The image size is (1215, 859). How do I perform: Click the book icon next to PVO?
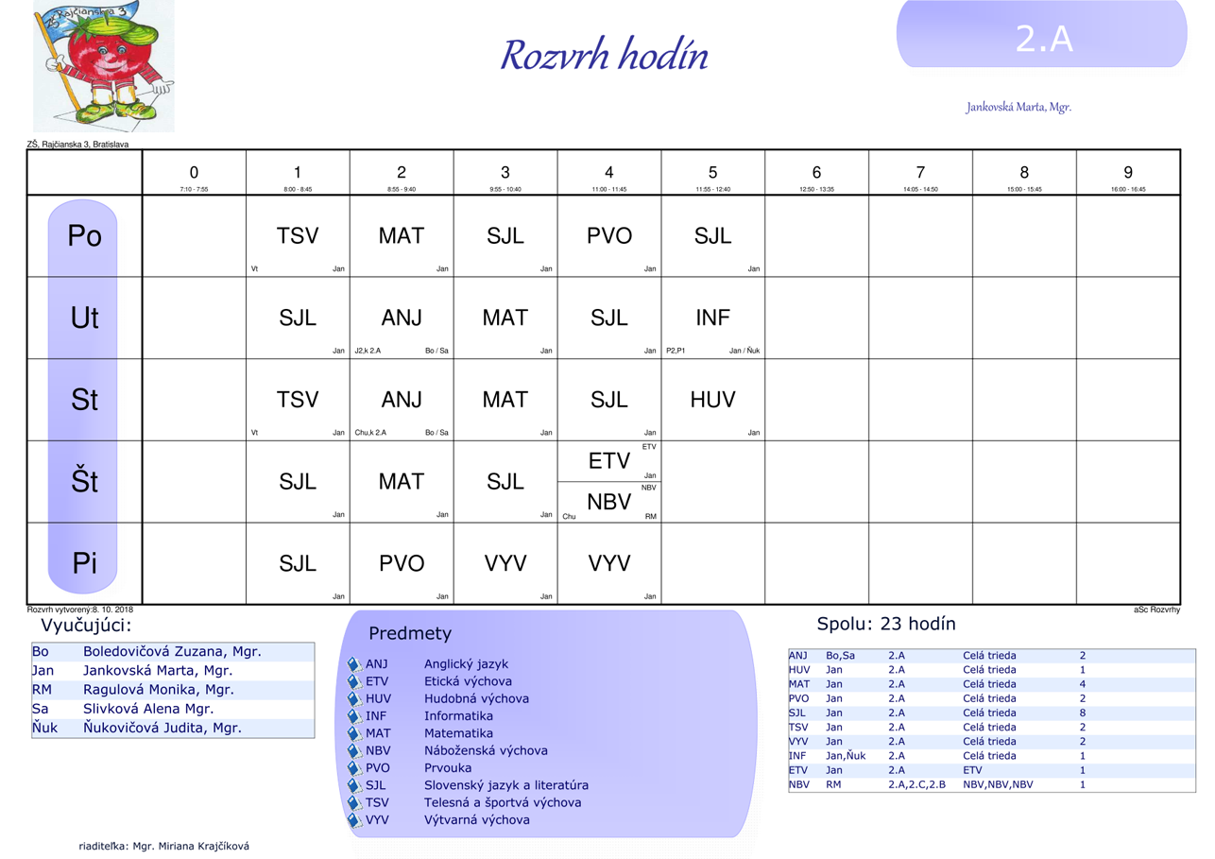[x=355, y=769]
